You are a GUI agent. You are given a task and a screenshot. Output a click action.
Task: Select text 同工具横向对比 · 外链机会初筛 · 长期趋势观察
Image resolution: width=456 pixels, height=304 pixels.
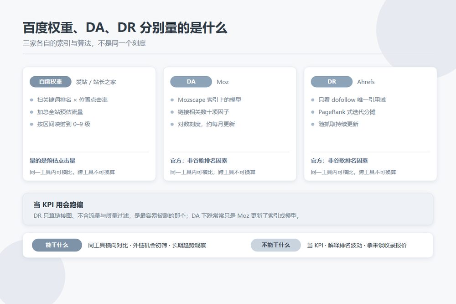point(147,246)
